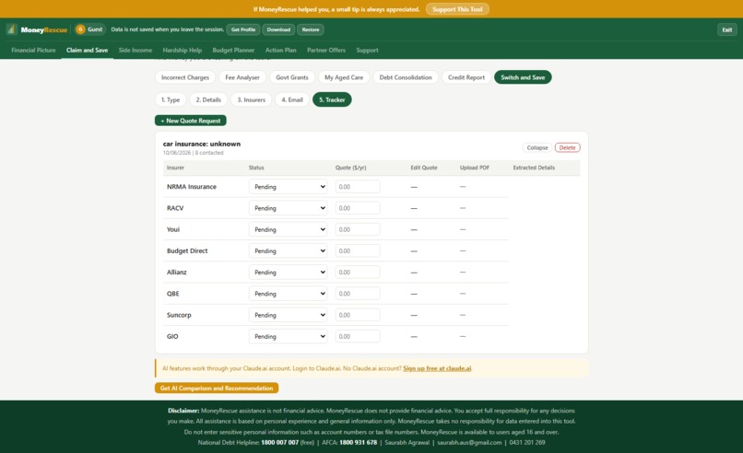Click + New Quote Request button
This screenshot has height=453, width=743.
click(191, 121)
